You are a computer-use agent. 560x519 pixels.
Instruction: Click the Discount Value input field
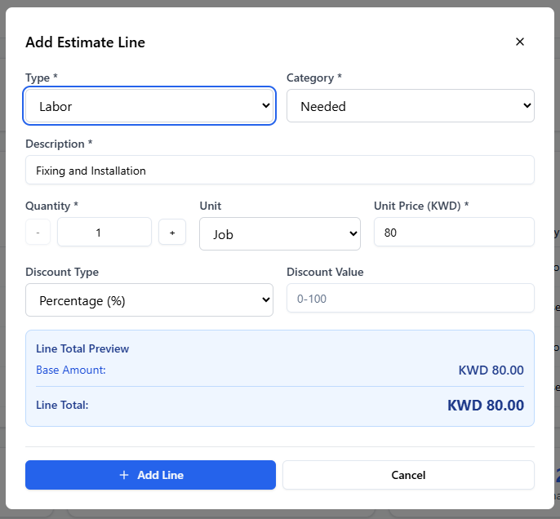[x=410, y=299]
